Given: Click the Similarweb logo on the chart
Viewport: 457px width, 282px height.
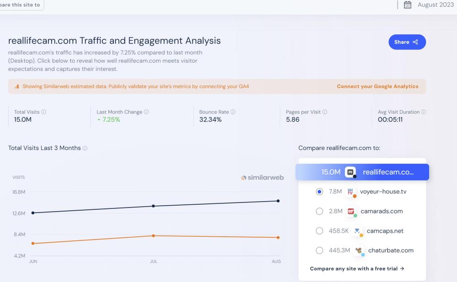Looking at the screenshot, I should [x=262, y=177].
